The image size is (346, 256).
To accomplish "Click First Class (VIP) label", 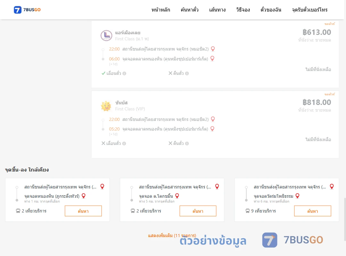I will click(130, 109).
